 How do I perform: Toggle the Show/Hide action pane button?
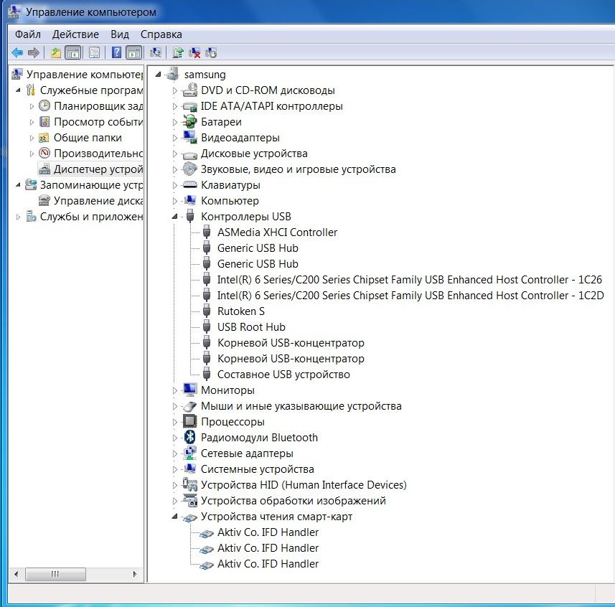pos(133,52)
